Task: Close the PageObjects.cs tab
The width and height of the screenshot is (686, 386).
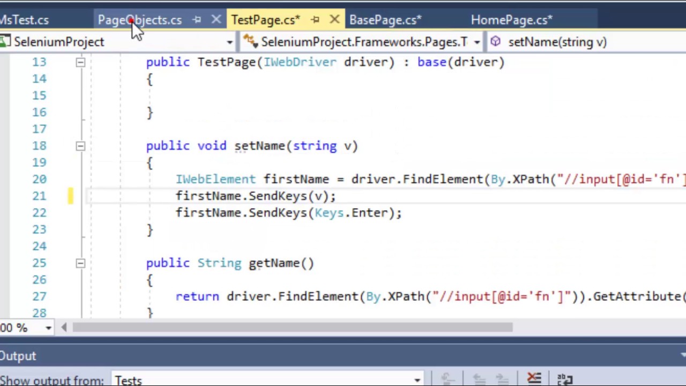Action: pyautogui.click(x=216, y=20)
